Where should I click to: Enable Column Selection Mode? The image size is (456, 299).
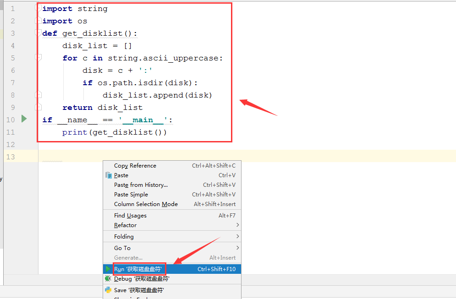[172, 204]
